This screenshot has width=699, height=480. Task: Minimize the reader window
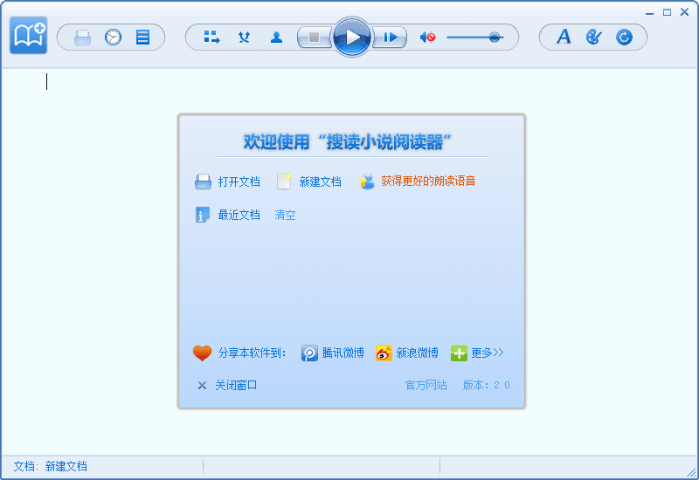[649, 12]
